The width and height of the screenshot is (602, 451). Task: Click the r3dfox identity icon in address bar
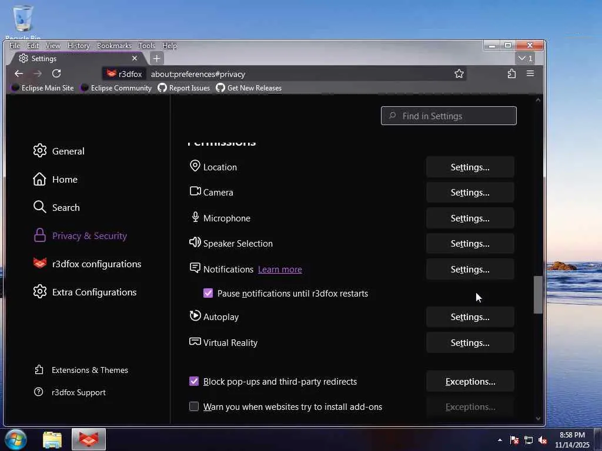(125, 74)
